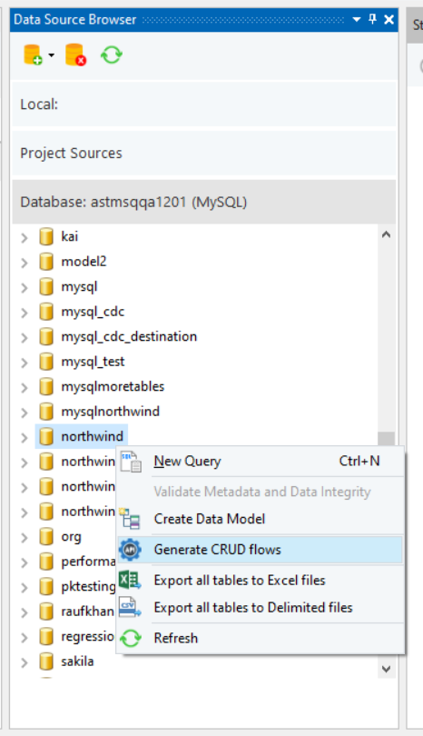Viewport: 423px width, 736px height.
Task: Click the model2 database cylinder icon
Action: pyautogui.click(x=46, y=262)
